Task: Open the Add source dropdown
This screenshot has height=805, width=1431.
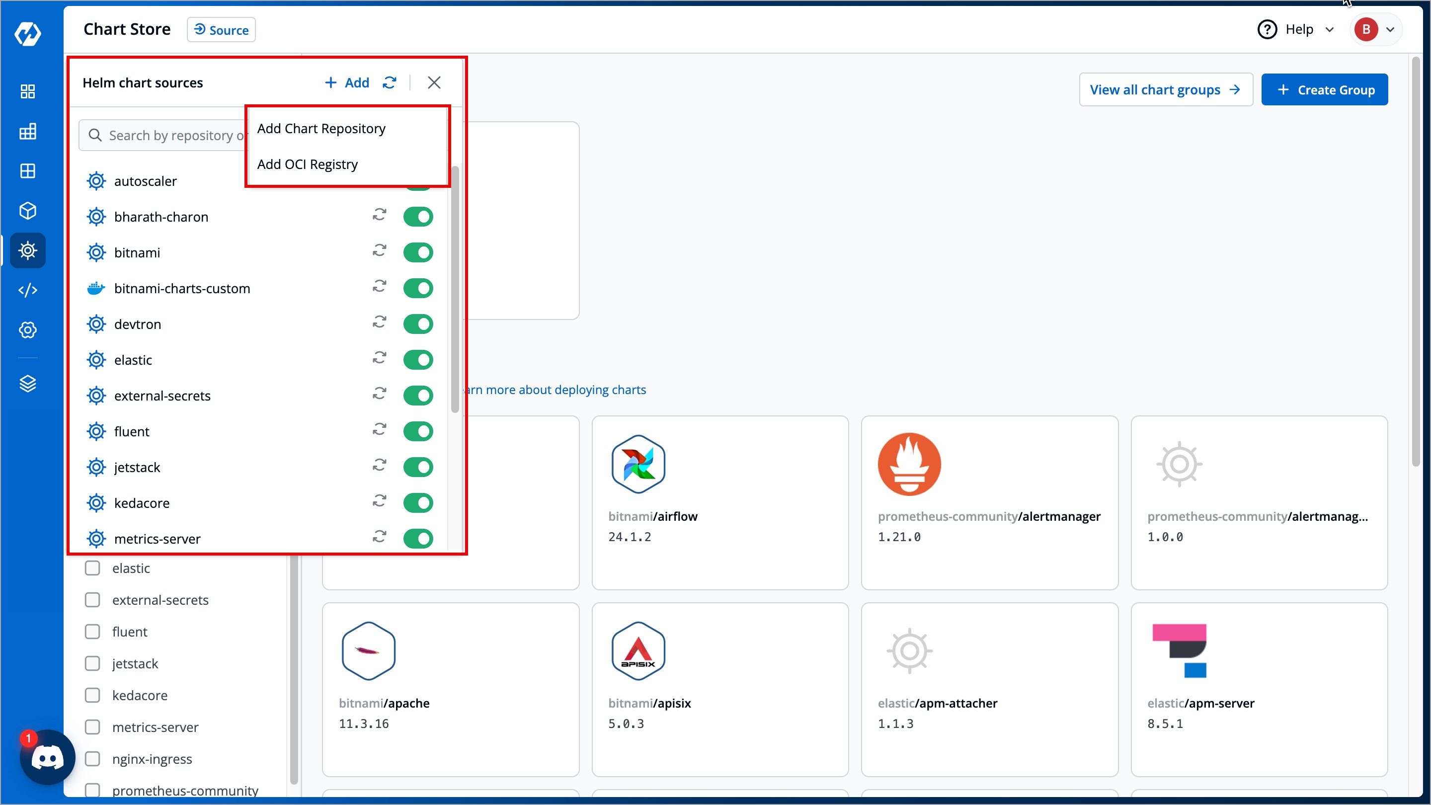Action: tap(347, 83)
